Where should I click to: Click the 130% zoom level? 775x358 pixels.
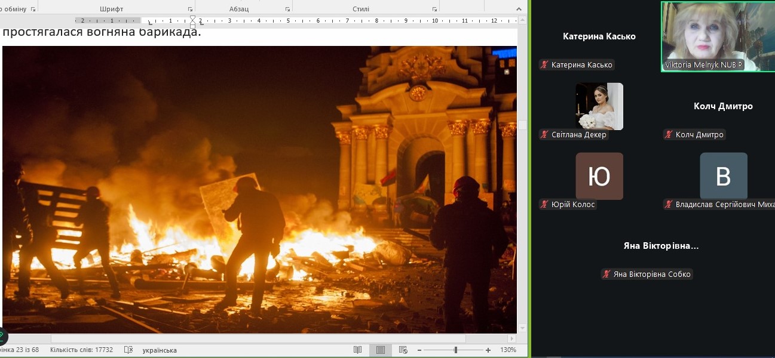pos(508,350)
